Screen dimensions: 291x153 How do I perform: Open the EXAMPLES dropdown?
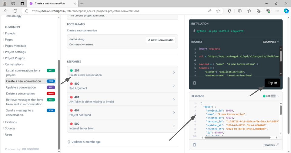coord(271,42)
